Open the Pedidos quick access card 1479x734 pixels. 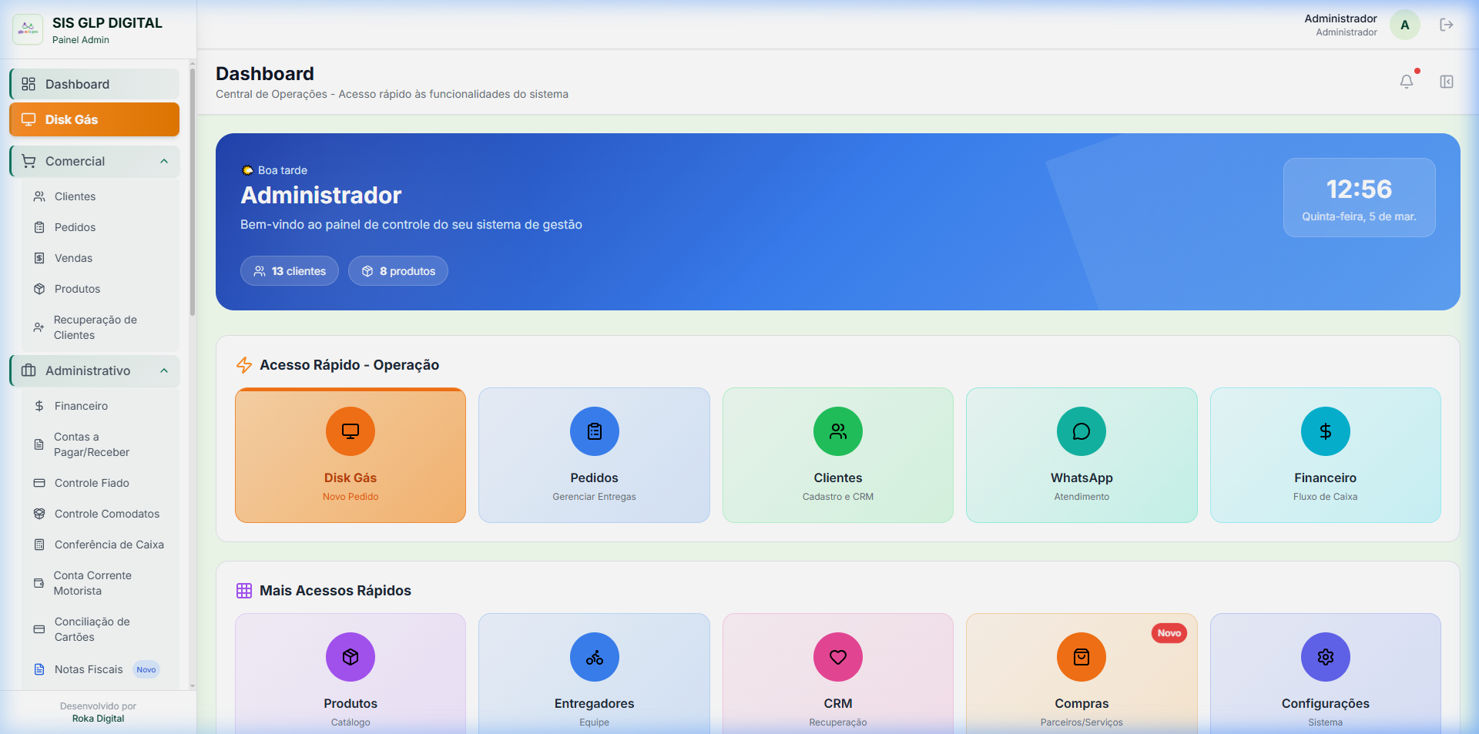(x=594, y=455)
